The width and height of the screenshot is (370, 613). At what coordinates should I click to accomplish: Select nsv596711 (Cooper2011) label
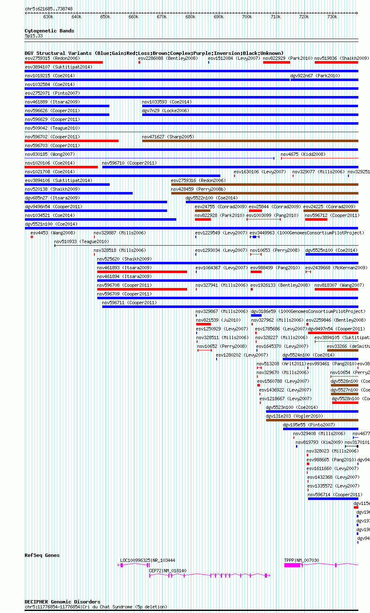130,303
